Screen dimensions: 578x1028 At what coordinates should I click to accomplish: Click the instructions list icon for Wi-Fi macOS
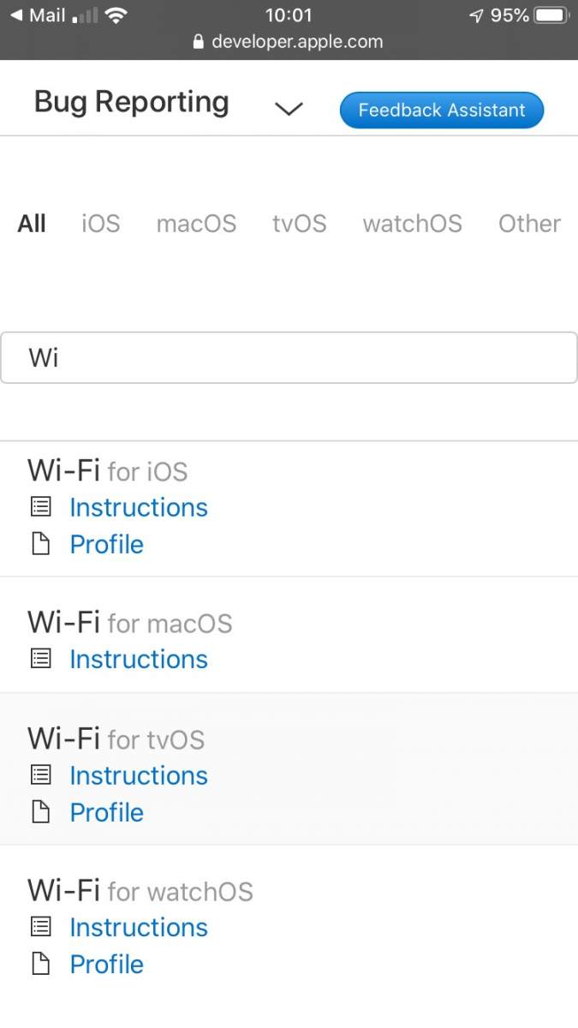tap(41, 659)
